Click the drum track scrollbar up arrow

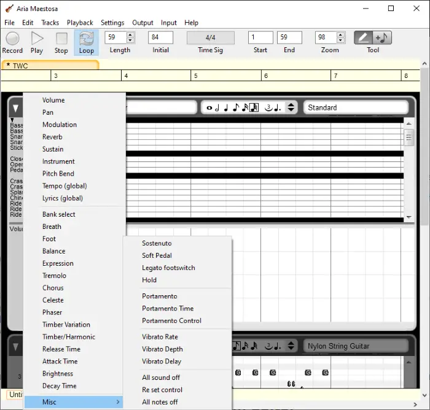coord(408,123)
